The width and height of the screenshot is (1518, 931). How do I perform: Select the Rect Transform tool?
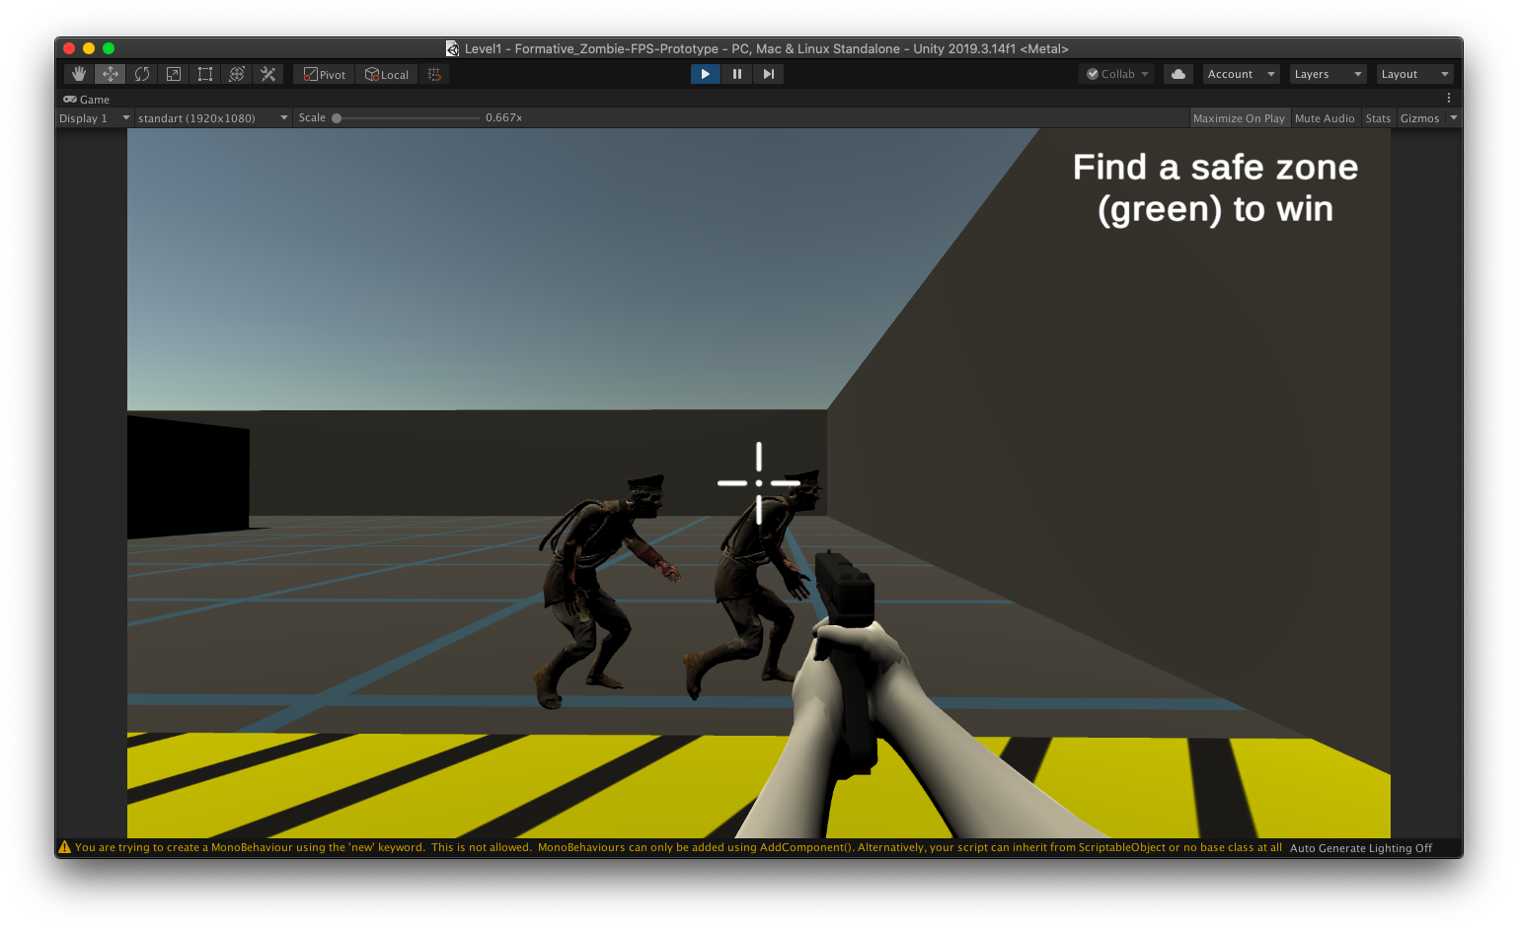coord(204,73)
